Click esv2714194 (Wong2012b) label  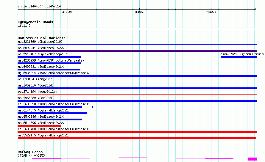click(x=38, y=92)
